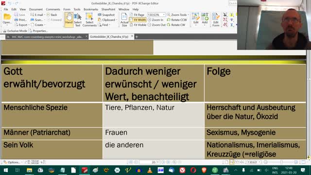Rotate the page CCW
311x175 pixels.
click(x=177, y=20)
